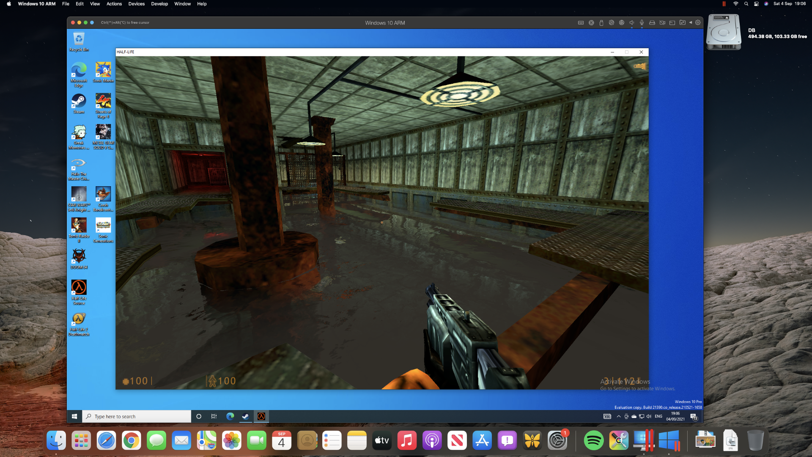Launch Streets of Rage 4 shortcut
812x457 pixels.
coord(103,106)
